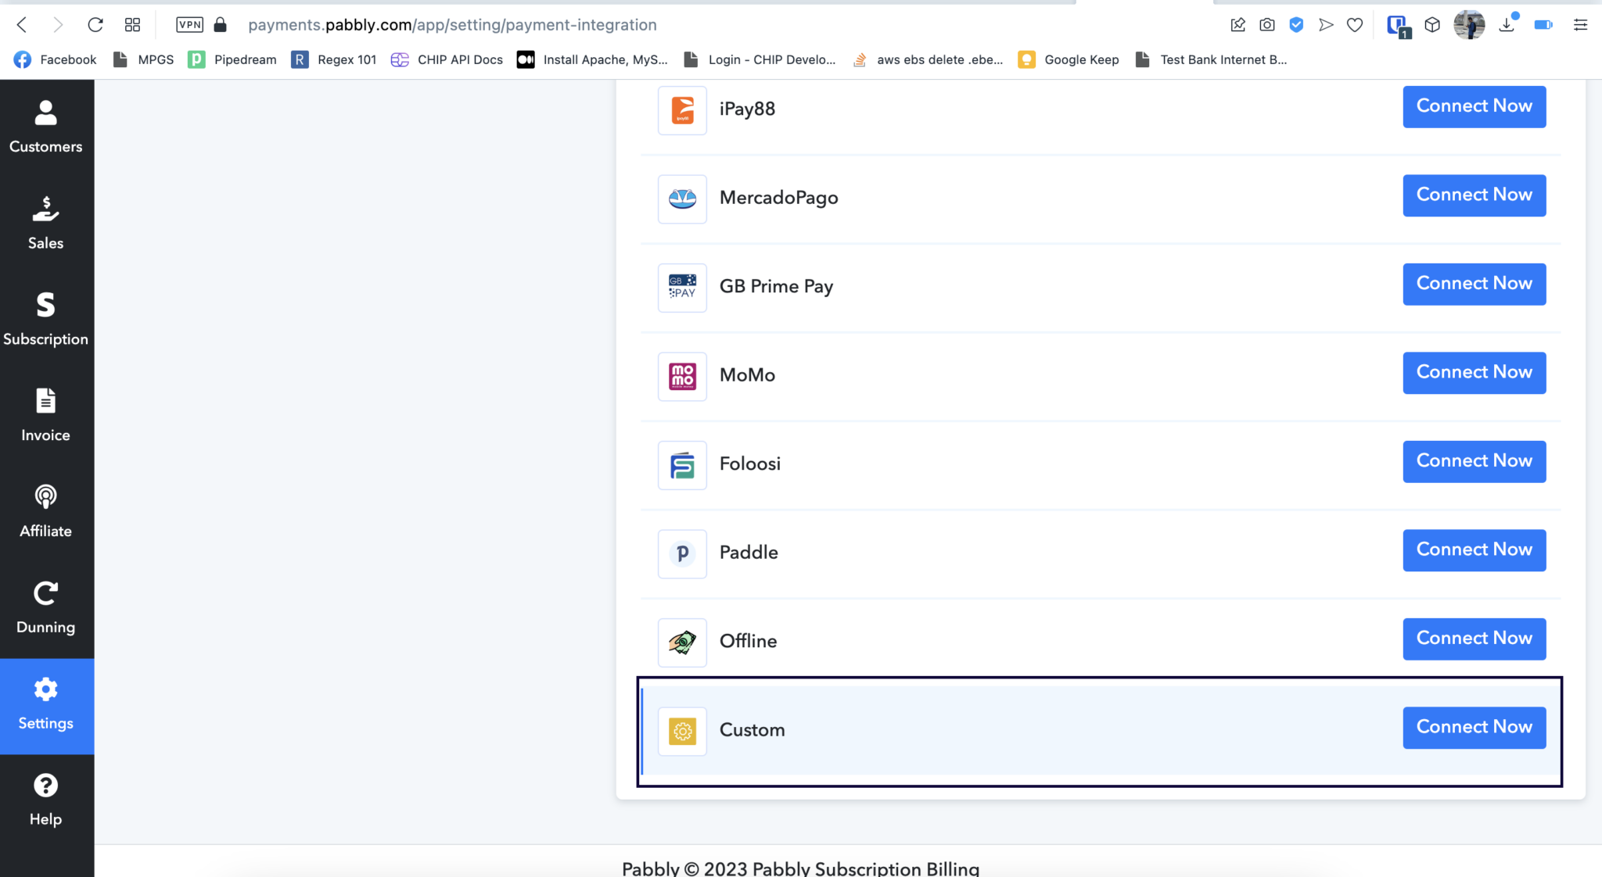1602x877 pixels.
Task: Select the Settings gear in the sidebar
Action: 45,702
